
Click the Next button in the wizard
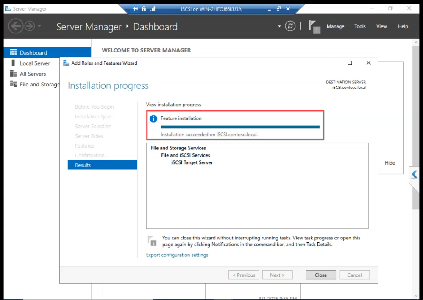pos(277,275)
